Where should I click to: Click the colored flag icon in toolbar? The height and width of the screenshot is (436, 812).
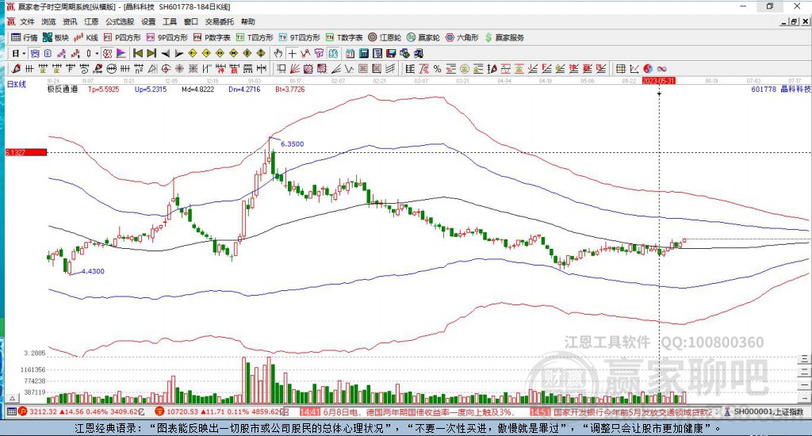click(121, 53)
